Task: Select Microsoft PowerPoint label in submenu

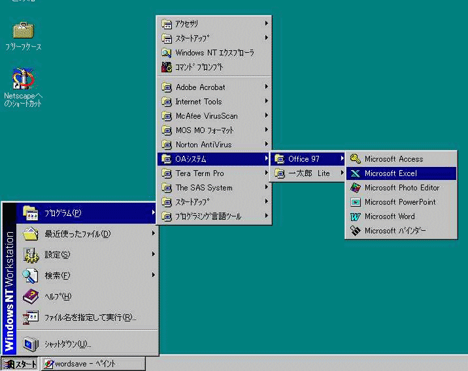Action: coord(400,202)
